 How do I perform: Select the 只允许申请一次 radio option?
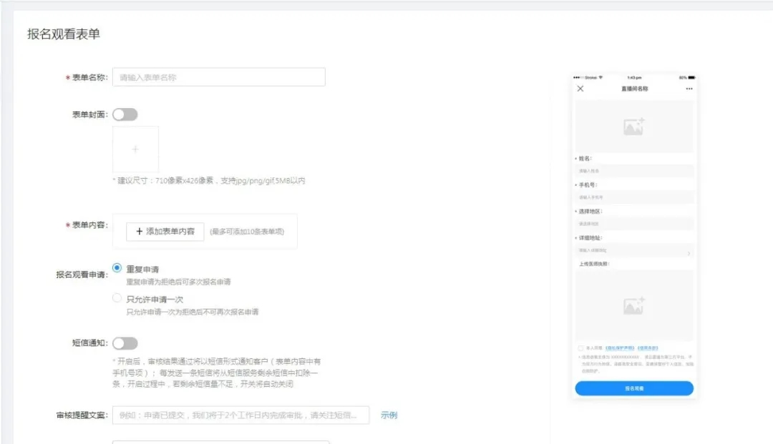click(115, 297)
